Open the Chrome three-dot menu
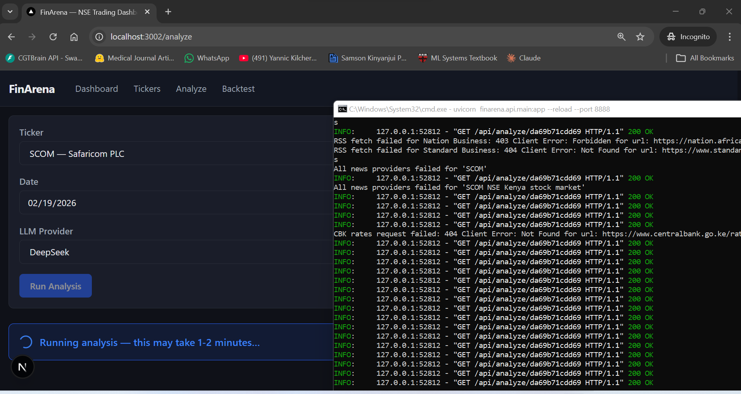This screenshot has height=394, width=741. coord(729,37)
